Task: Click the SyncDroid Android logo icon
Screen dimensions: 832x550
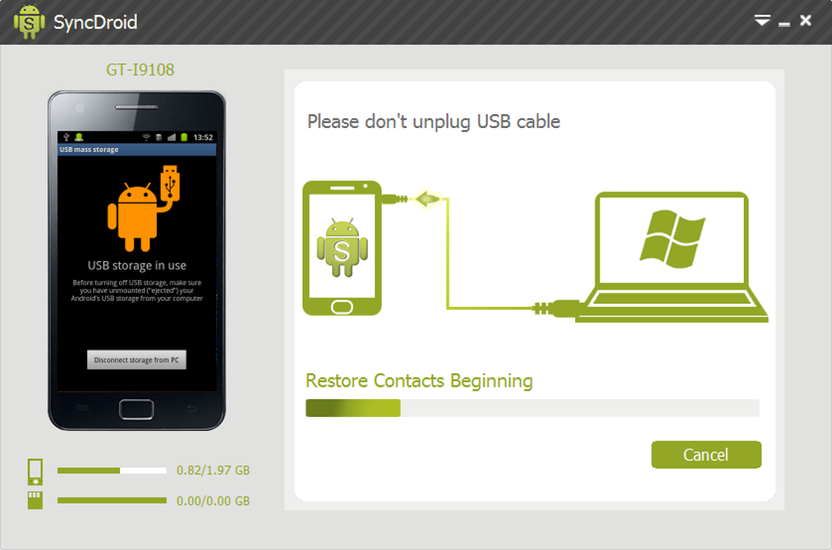Action: tap(29, 22)
